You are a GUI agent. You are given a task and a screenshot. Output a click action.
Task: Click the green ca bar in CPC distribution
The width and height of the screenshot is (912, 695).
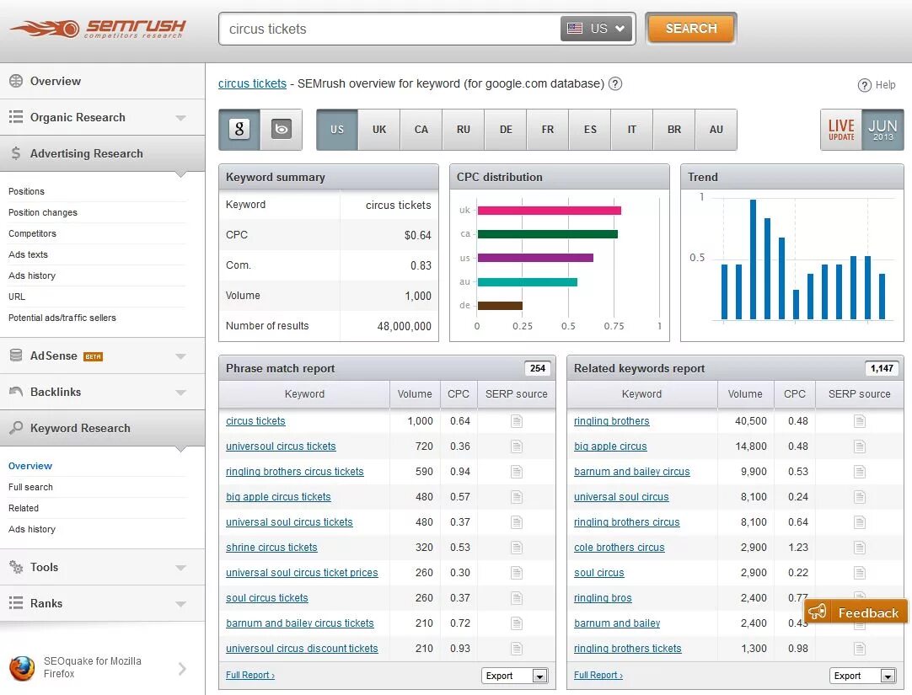(x=547, y=234)
